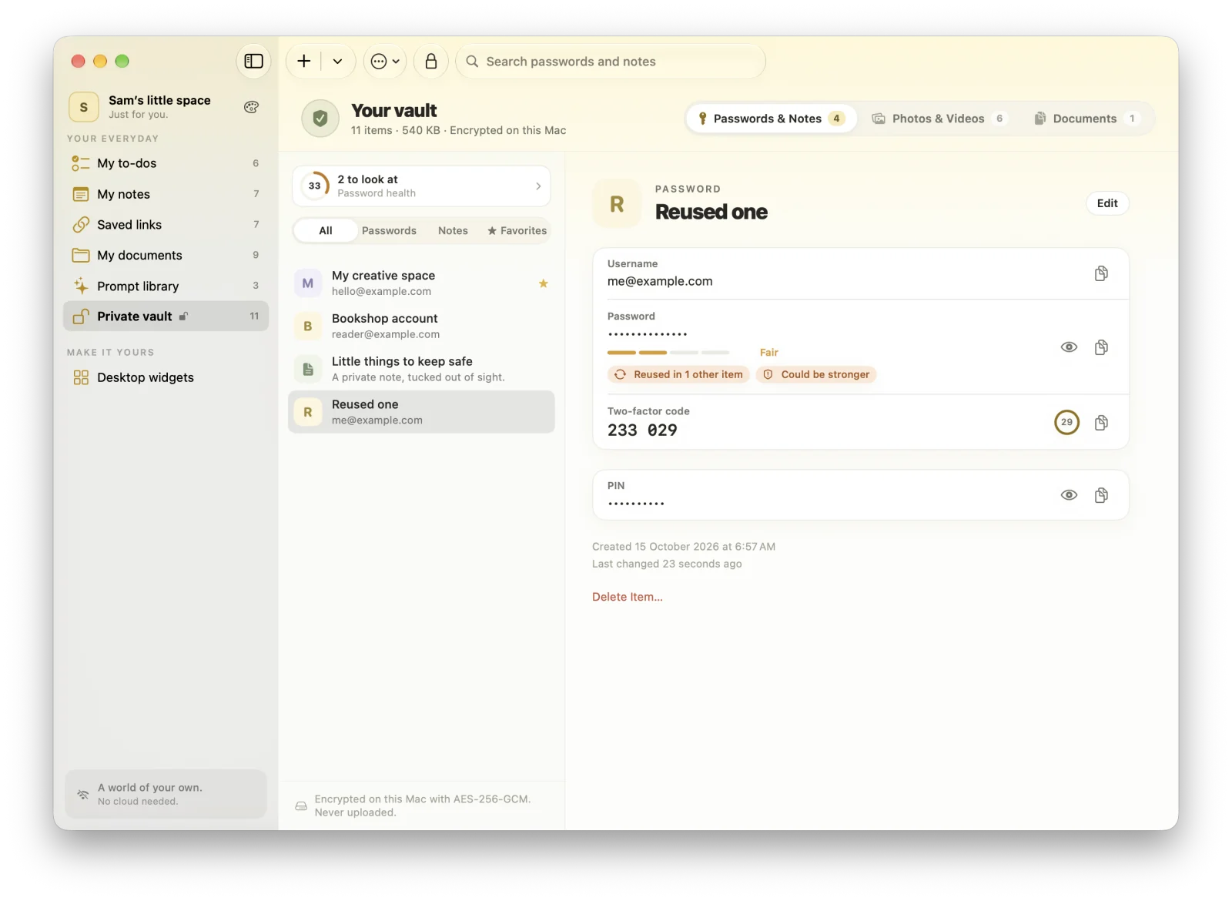Viewport: 1232px width, 901px height.
Task: Open Little things to keep safe note
Action: point(421,369)
